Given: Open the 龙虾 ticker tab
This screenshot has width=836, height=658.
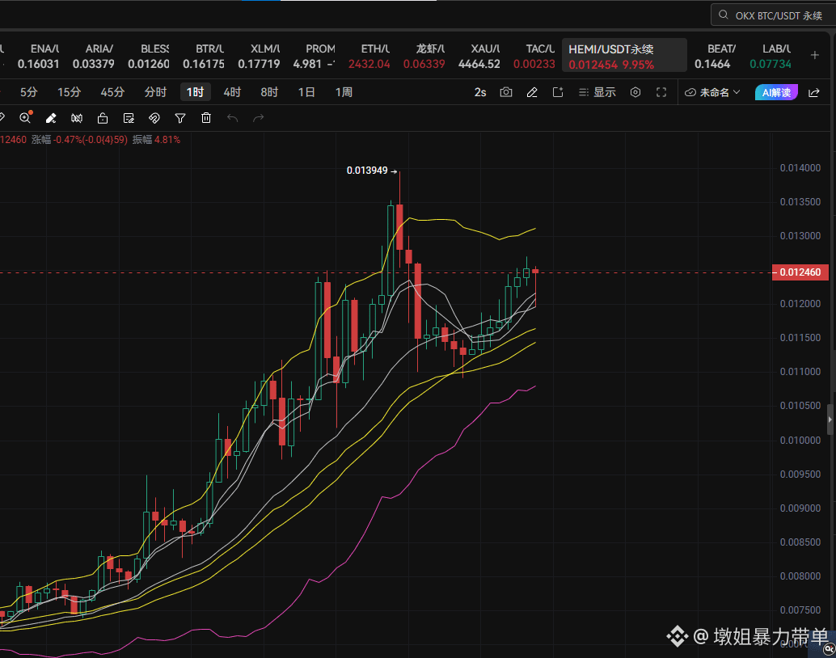Looking at the screenshot, I should click(424, 56).
